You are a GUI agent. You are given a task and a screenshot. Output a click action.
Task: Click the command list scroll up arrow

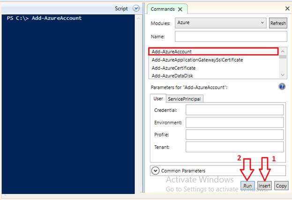pos(283,51)
